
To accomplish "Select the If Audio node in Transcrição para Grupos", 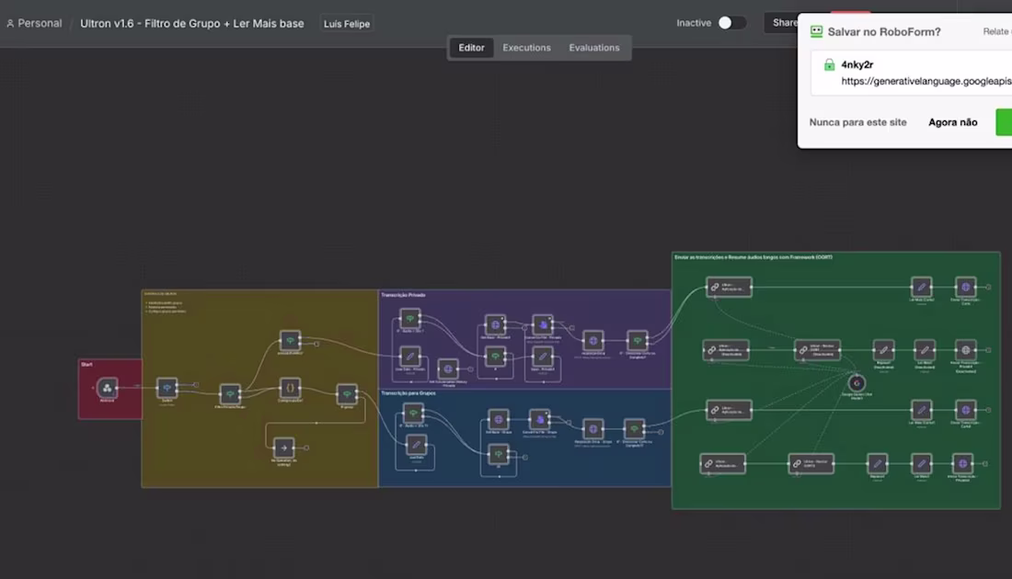I will (x=413, y=413).
